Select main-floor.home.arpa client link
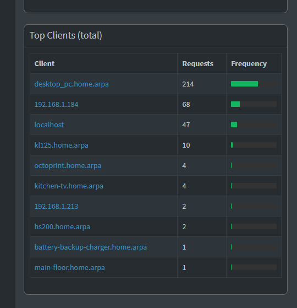This screenshot has height=308, width=297. click(x=70, y=268)
